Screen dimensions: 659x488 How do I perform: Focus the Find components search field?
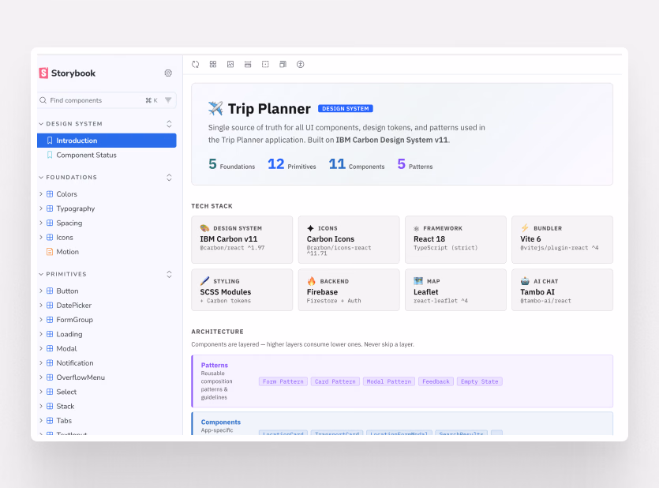click(107, 100)
